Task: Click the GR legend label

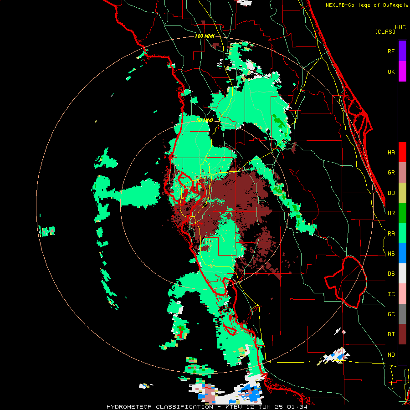Action: pos(391,173)
